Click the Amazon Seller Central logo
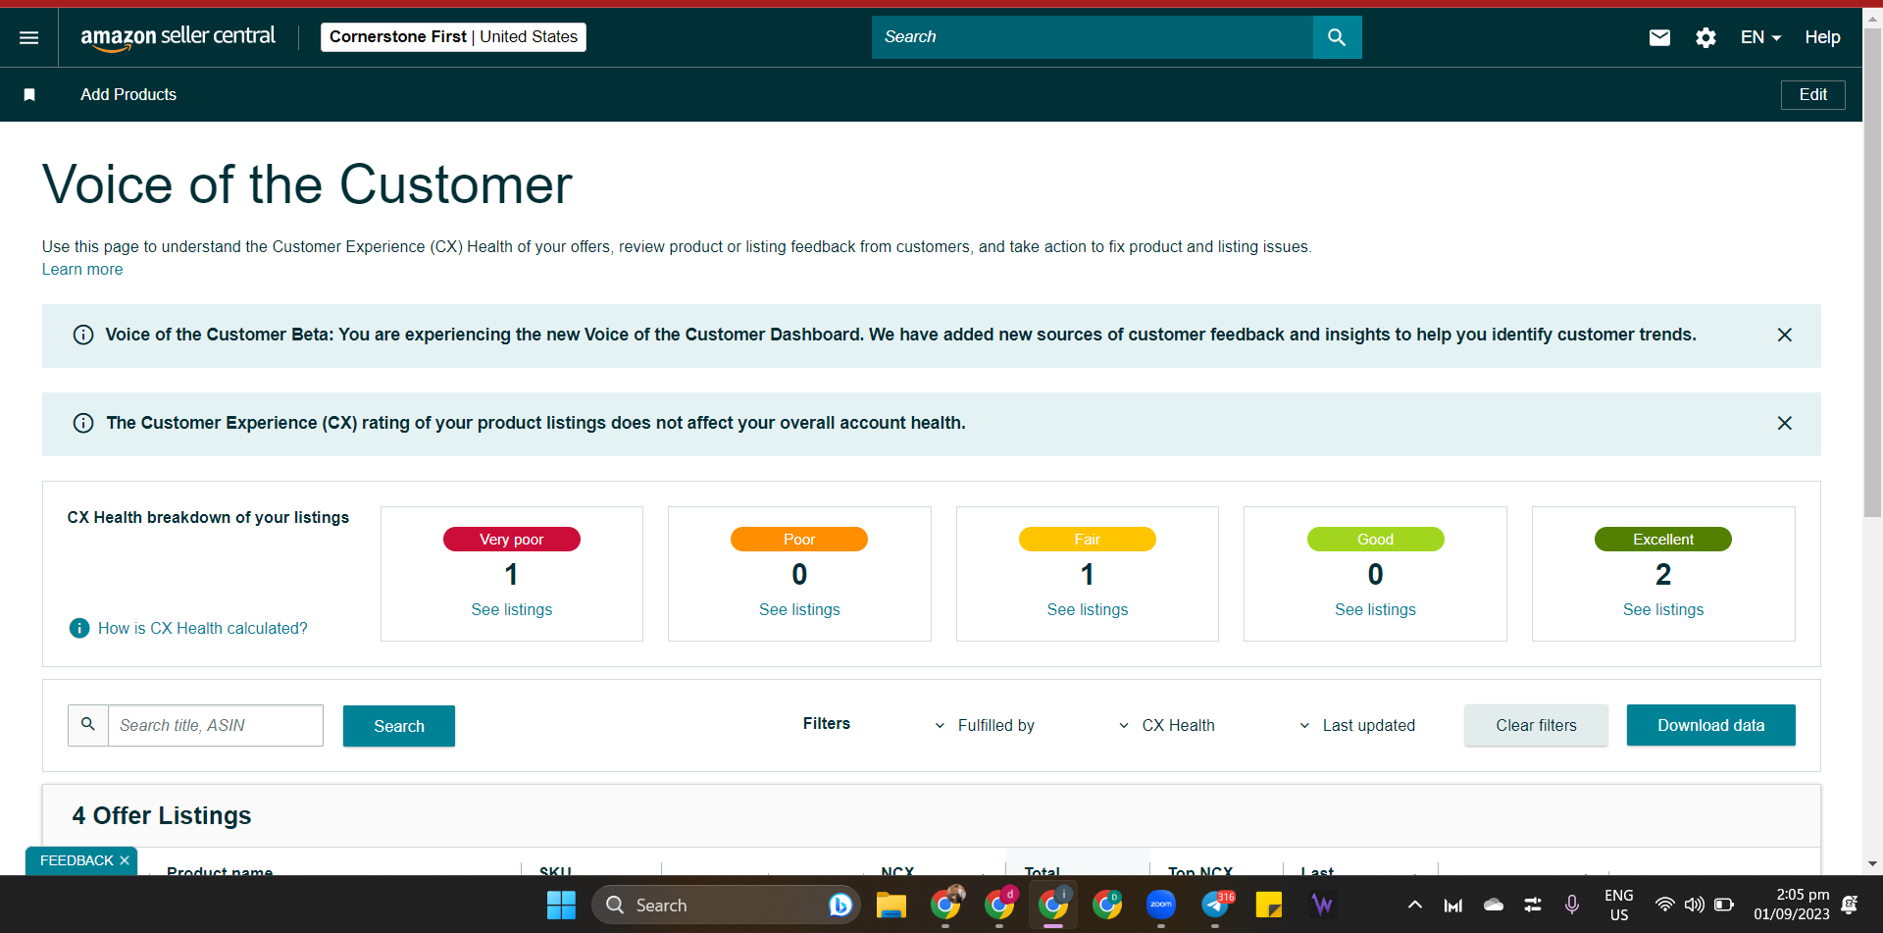 [x=178, y=37]
